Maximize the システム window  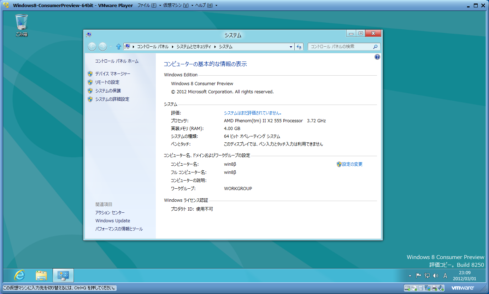pos(360,34)
